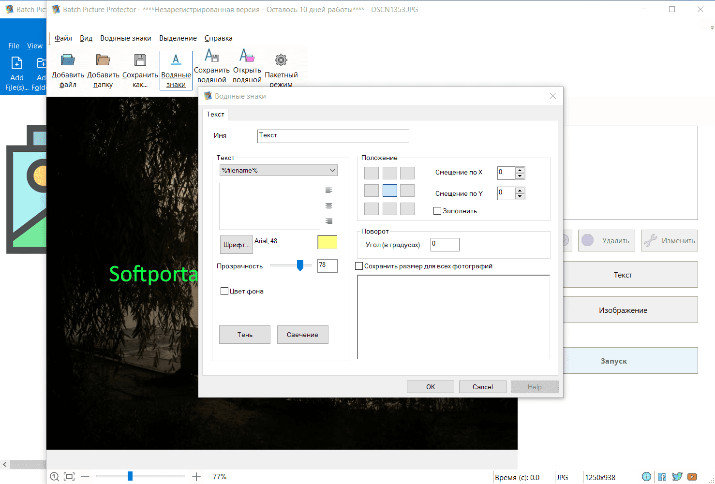Open the Файл menu
715x484 pixels.
pos(63,38)
